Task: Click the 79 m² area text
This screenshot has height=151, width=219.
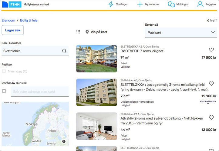Action: tap(125, 96)
